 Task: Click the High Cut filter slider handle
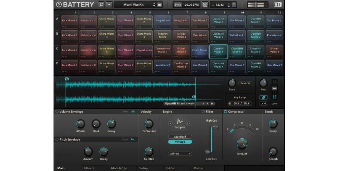coord(215,128)
